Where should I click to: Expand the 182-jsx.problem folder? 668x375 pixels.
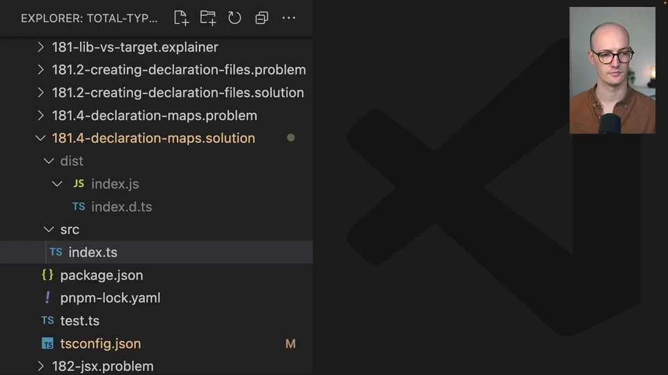click(102, 366)
